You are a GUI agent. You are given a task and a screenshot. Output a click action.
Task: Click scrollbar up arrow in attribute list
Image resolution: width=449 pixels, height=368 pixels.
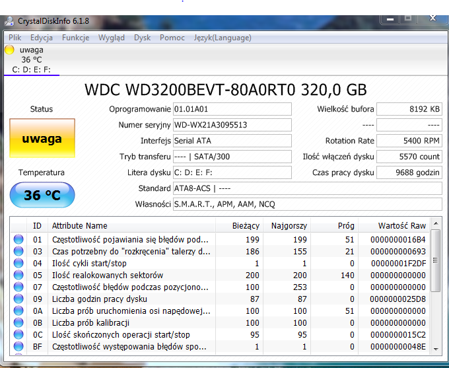pyautogui.click(x=436, y=223)
